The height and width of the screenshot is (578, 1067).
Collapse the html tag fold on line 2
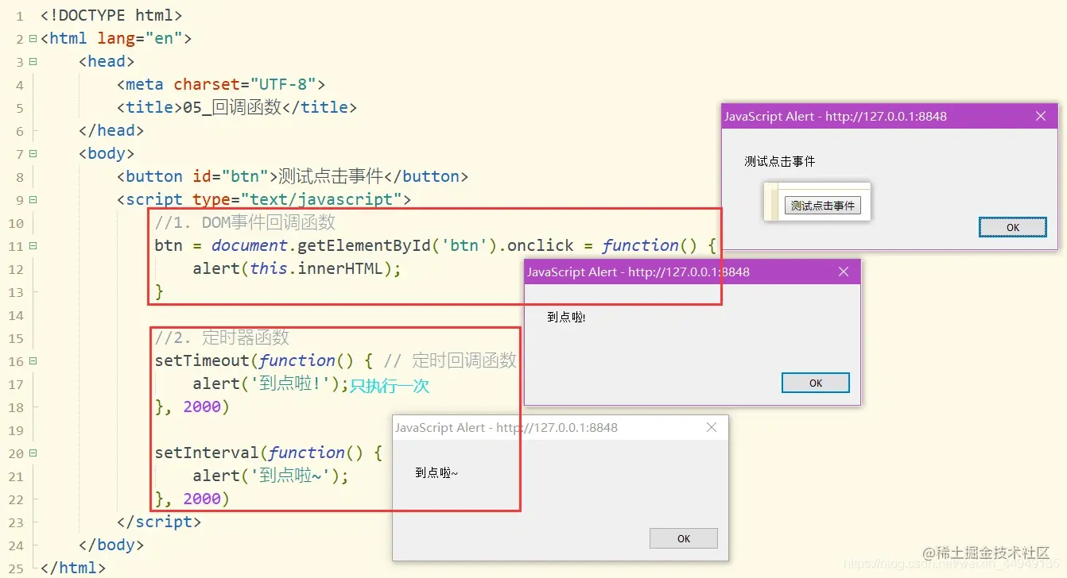click(33, 38)
